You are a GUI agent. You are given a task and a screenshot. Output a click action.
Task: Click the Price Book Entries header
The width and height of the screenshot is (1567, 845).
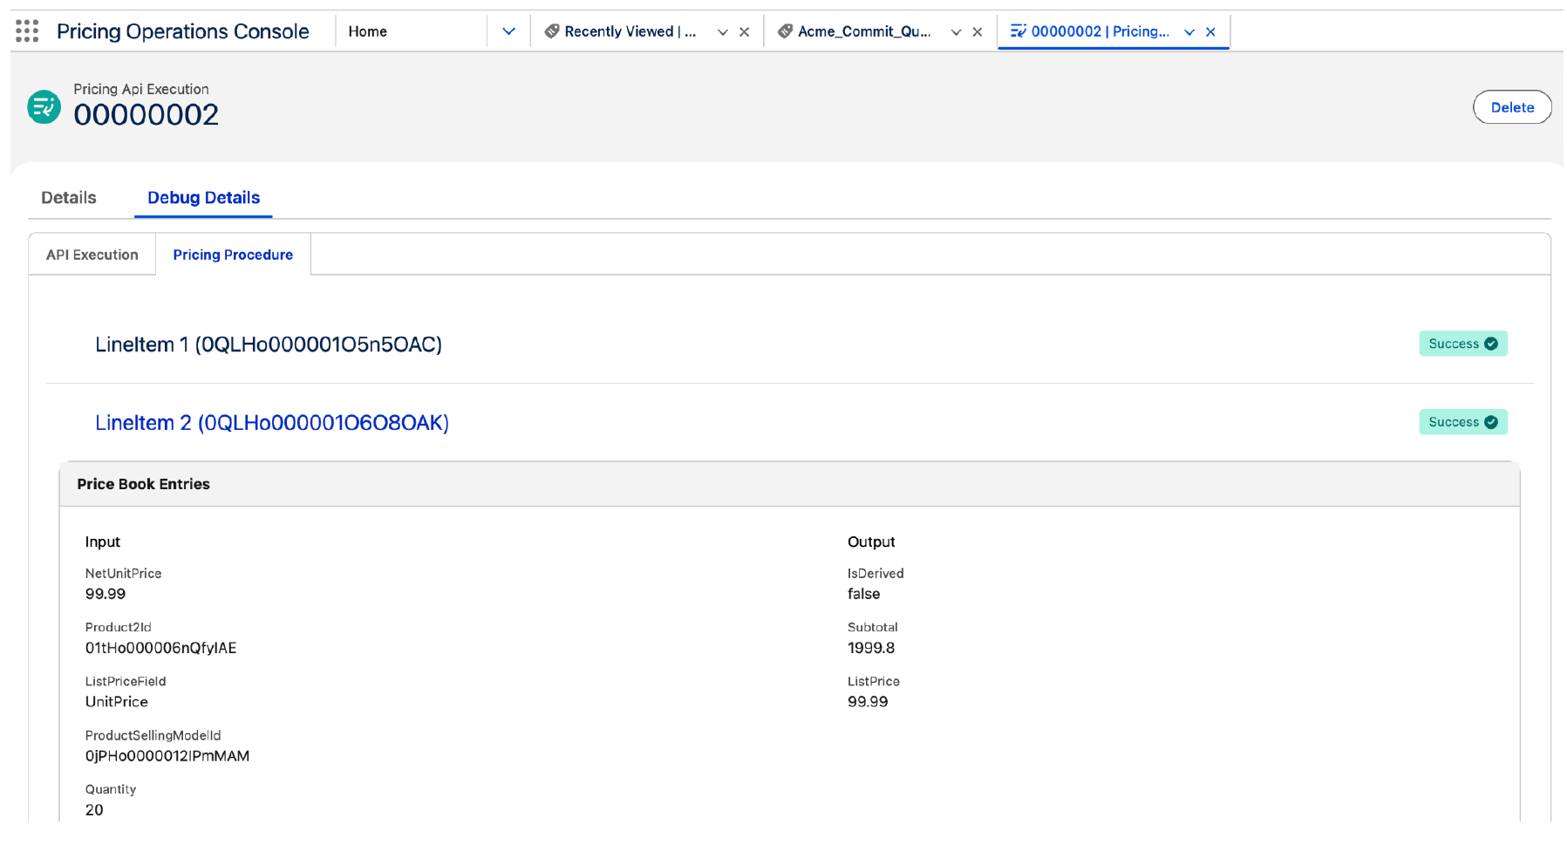point(144,484)
